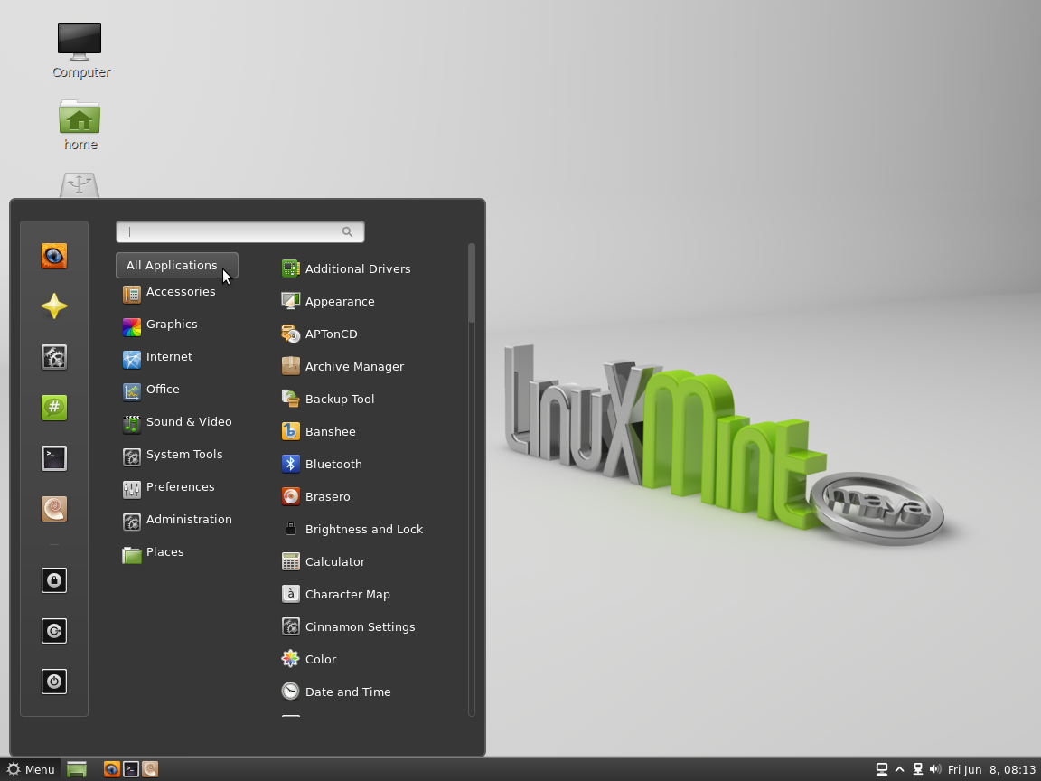
Task: Open the Graphics category
Action: click(160, 325)
